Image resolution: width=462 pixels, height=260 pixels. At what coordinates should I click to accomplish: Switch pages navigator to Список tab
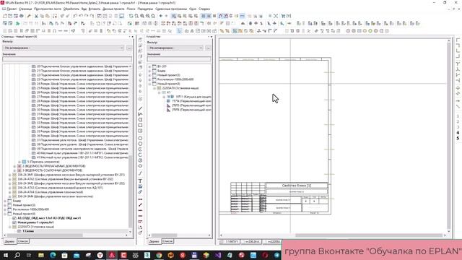22,241
